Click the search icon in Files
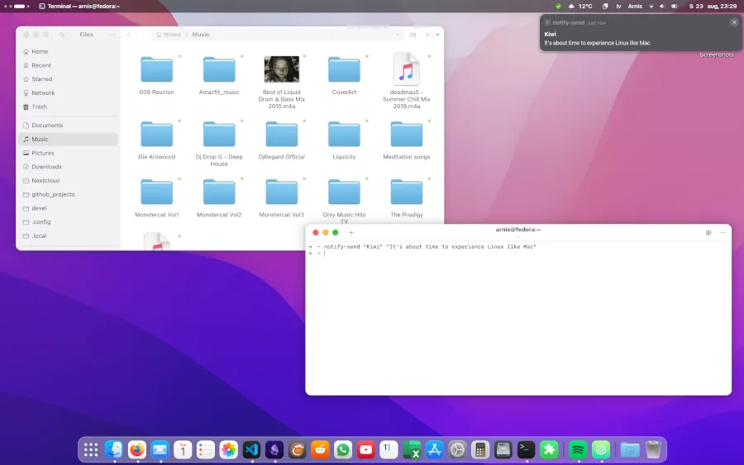Image resolution: width=744 pixels, height=465 pixels. point(62,35)
